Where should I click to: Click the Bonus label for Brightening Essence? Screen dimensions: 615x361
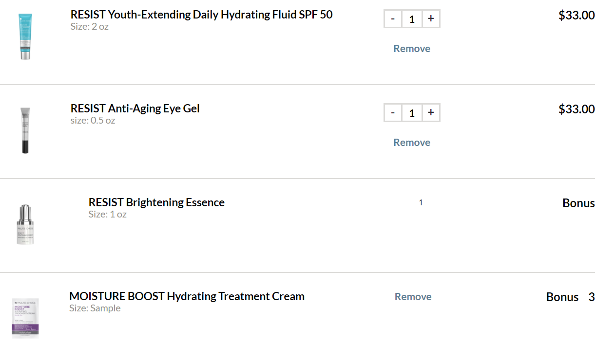tap(578, 203)
